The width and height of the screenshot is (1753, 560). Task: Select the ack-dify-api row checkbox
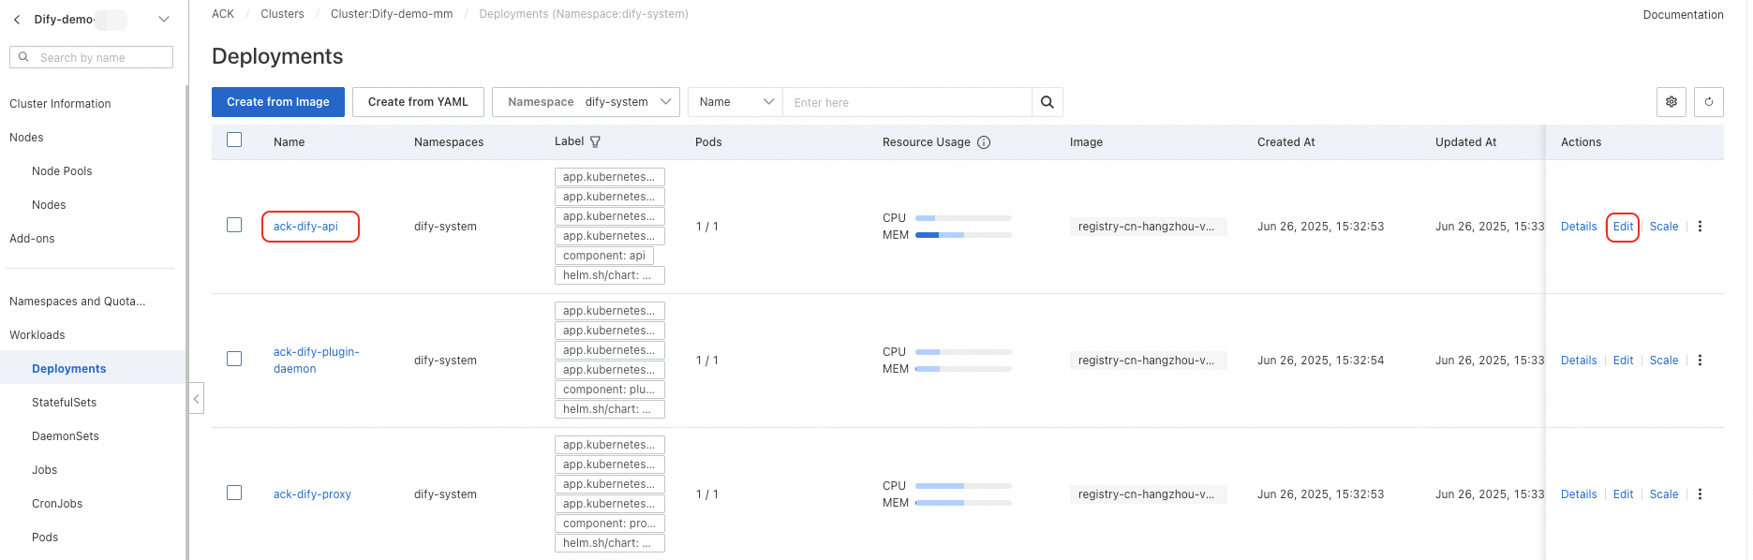pyautogui.click(x=234, y=225)
